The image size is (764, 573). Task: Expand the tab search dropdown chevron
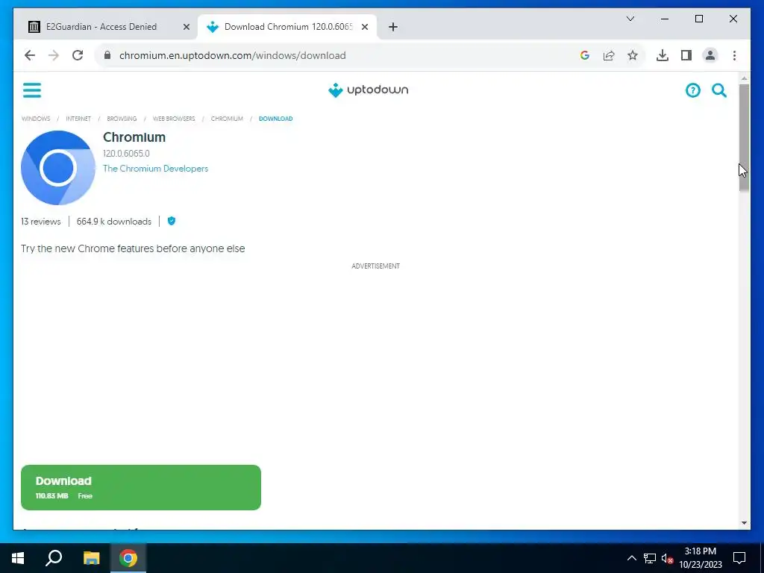point(630,19)
